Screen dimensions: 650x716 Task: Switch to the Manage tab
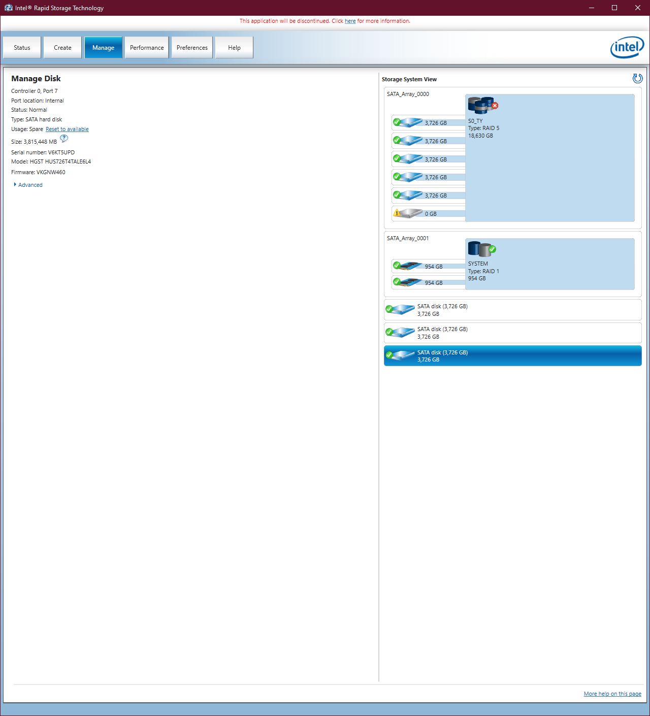pyautogui.click(x=103, y=48)
